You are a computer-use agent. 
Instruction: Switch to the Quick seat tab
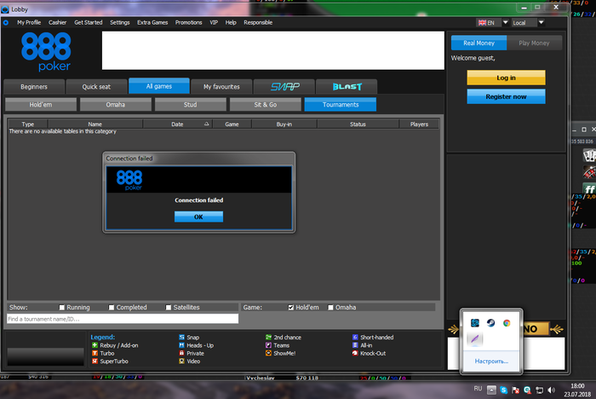(96, 86)
